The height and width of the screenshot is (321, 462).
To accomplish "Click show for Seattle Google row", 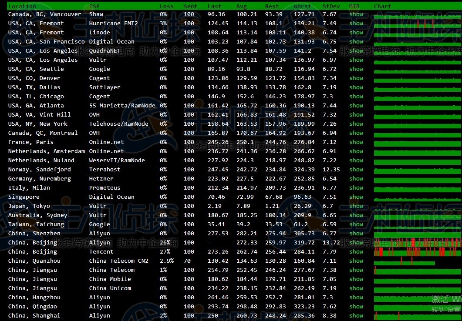I will pyautogui.click(x=356, y=69).
